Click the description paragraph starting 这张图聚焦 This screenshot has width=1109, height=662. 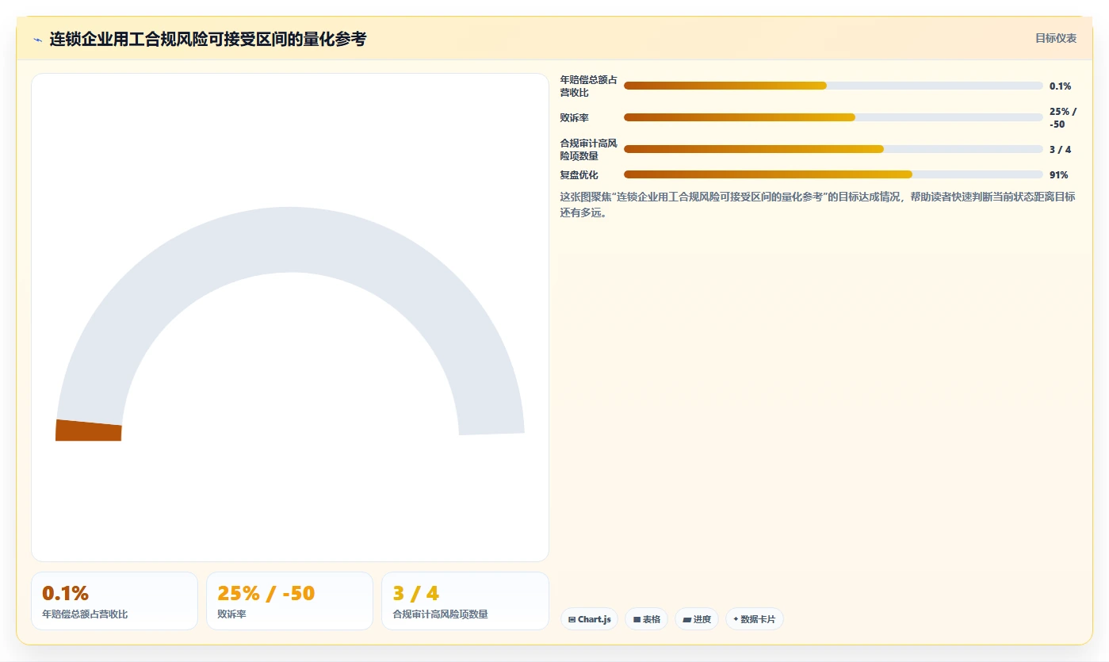[x=817, y=205]
